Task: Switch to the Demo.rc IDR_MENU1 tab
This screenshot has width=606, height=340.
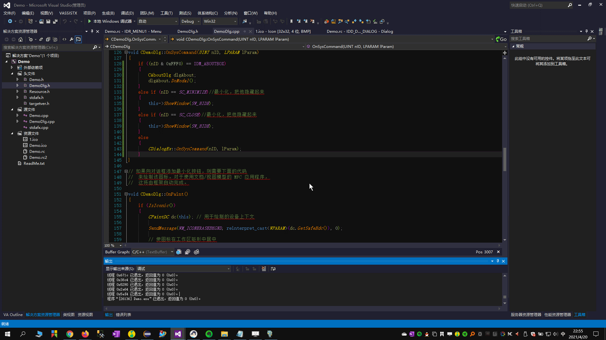Action: pos(133,32)
